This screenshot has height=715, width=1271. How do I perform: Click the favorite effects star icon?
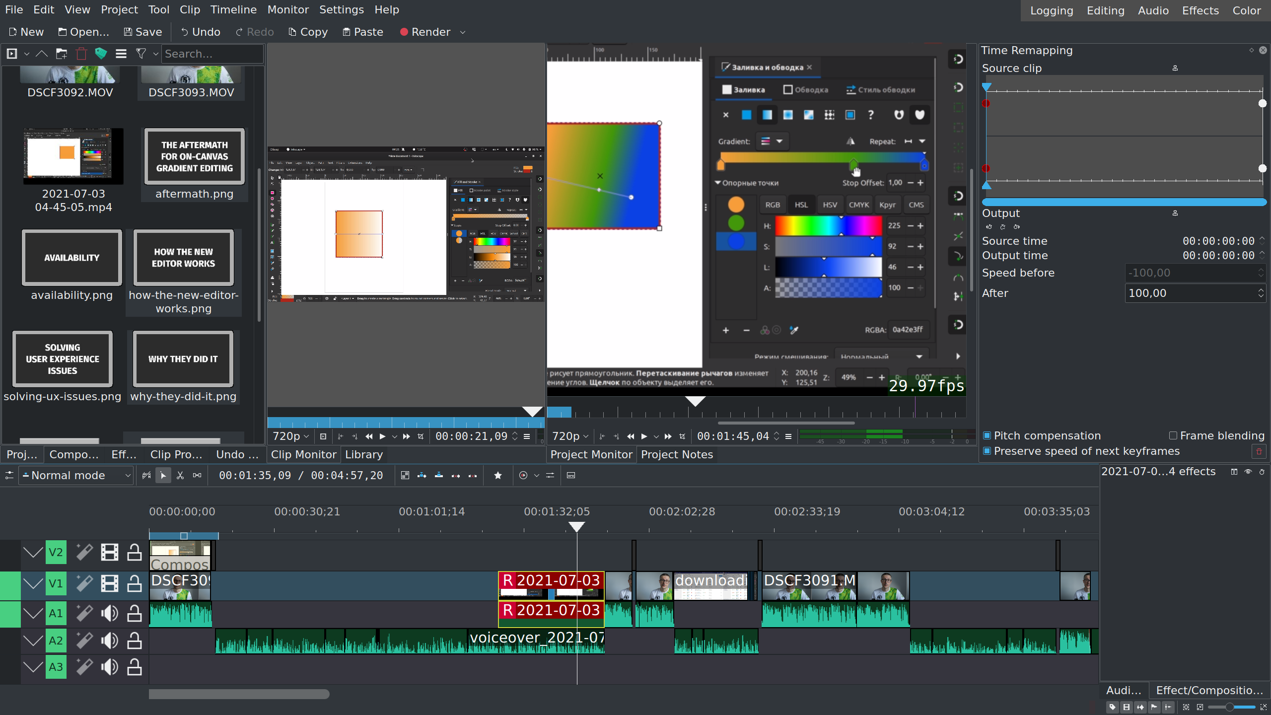pyautogui.click(x=498, y=475)
